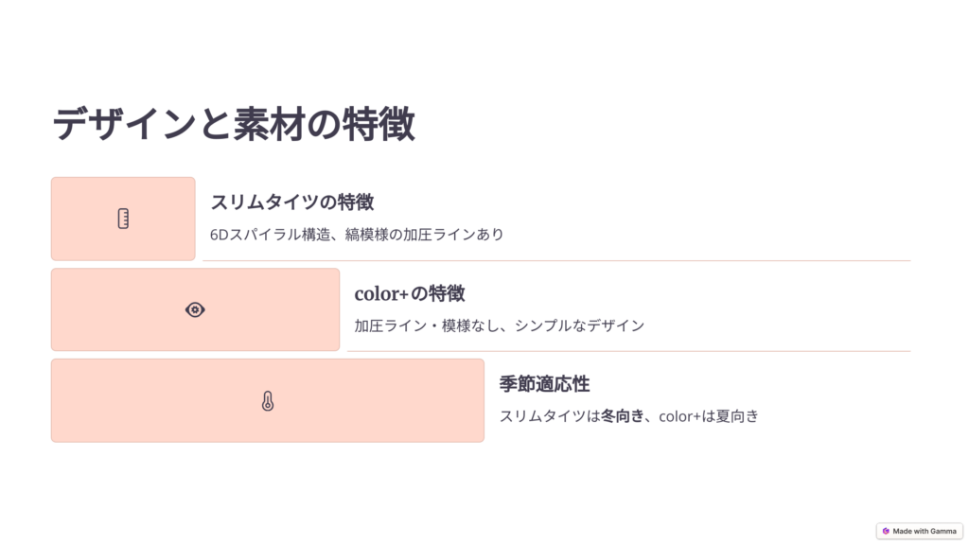Click the divider line under スリムタイツ row
Screen dimensions: 969x545
click(556, 261)
